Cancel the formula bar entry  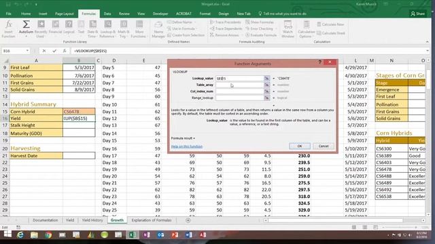[x=44, y=51]
